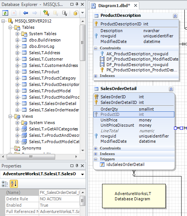
Task: Collapse the ProductDescription table with chevron
Action: (175, 16)
